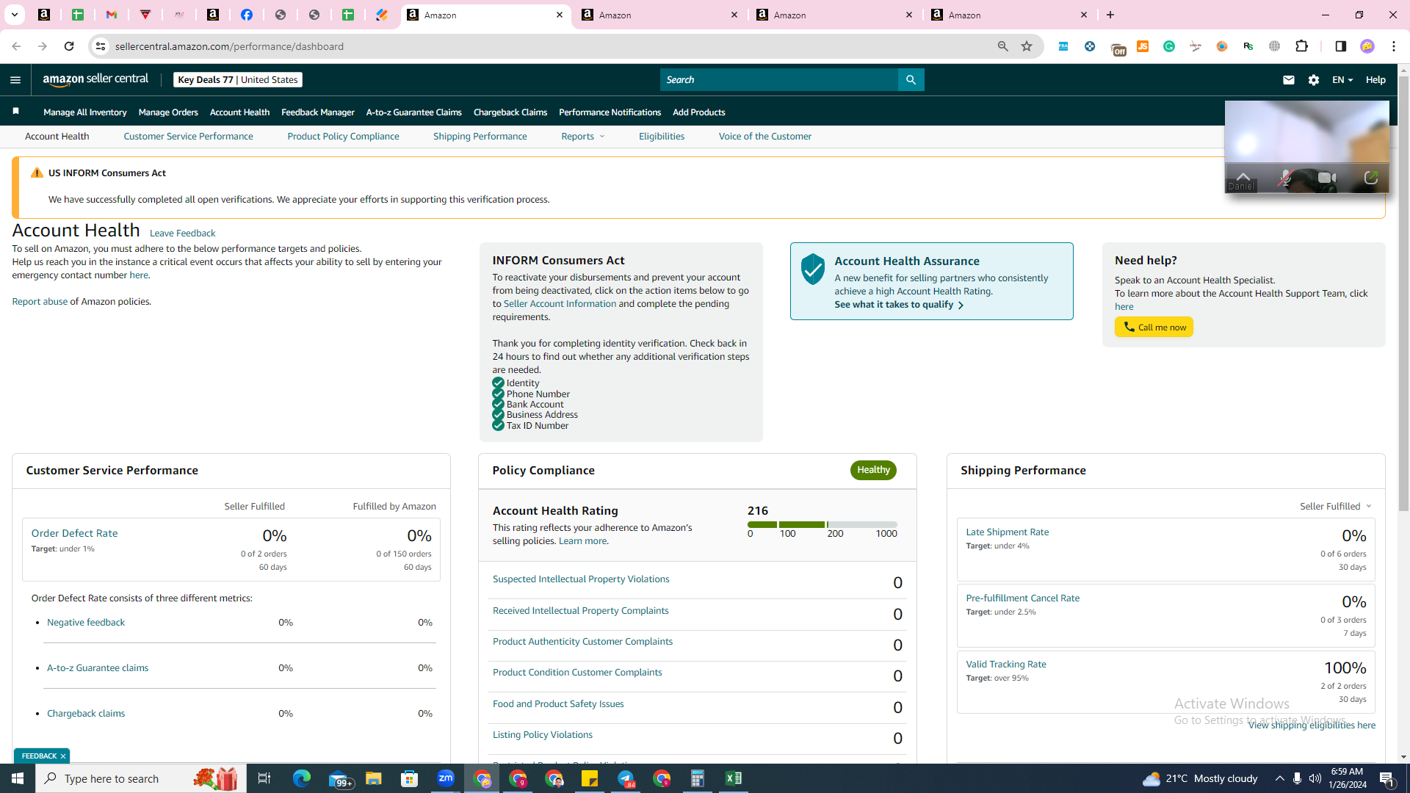This screenshot has width=1410, height=793.
Task: Open the Chrome three-dot menu
Action: pyautogui.click(x=1394, y=46)
